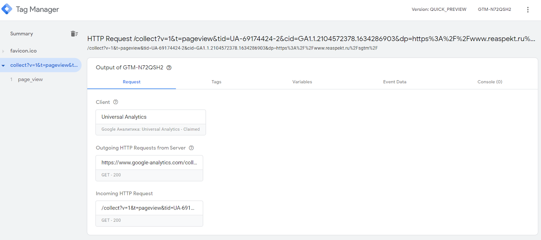
Task: Click help icon beside Outgoing HTTP Requests
Action: click(191, 148)
